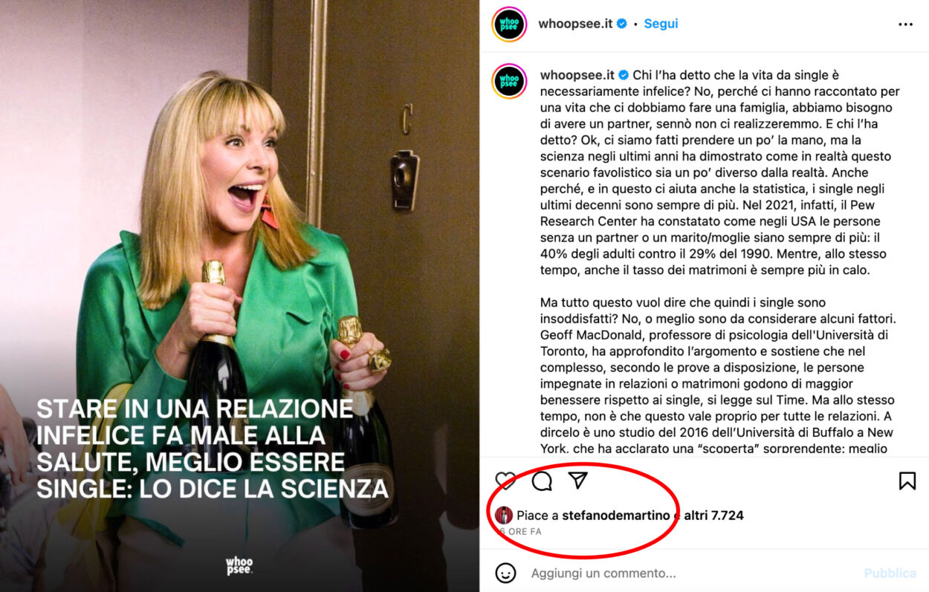Click the Pubblica button to post comment
The height and width of the screenshot is (592, 929).
pos(890,573)
